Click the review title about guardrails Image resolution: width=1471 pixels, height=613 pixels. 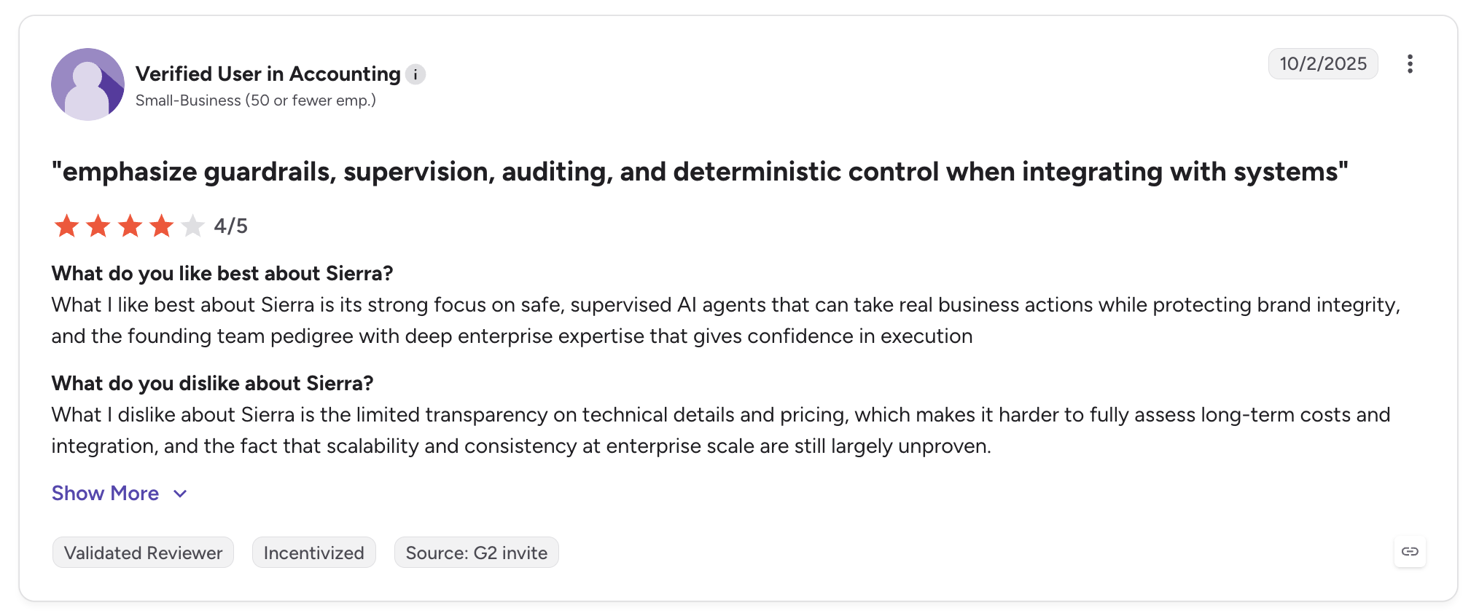(700, 172)
